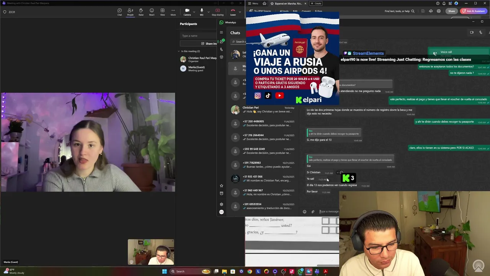
Task: Open WhatsApp from the taskbar
Action: [x=300, y=271]
